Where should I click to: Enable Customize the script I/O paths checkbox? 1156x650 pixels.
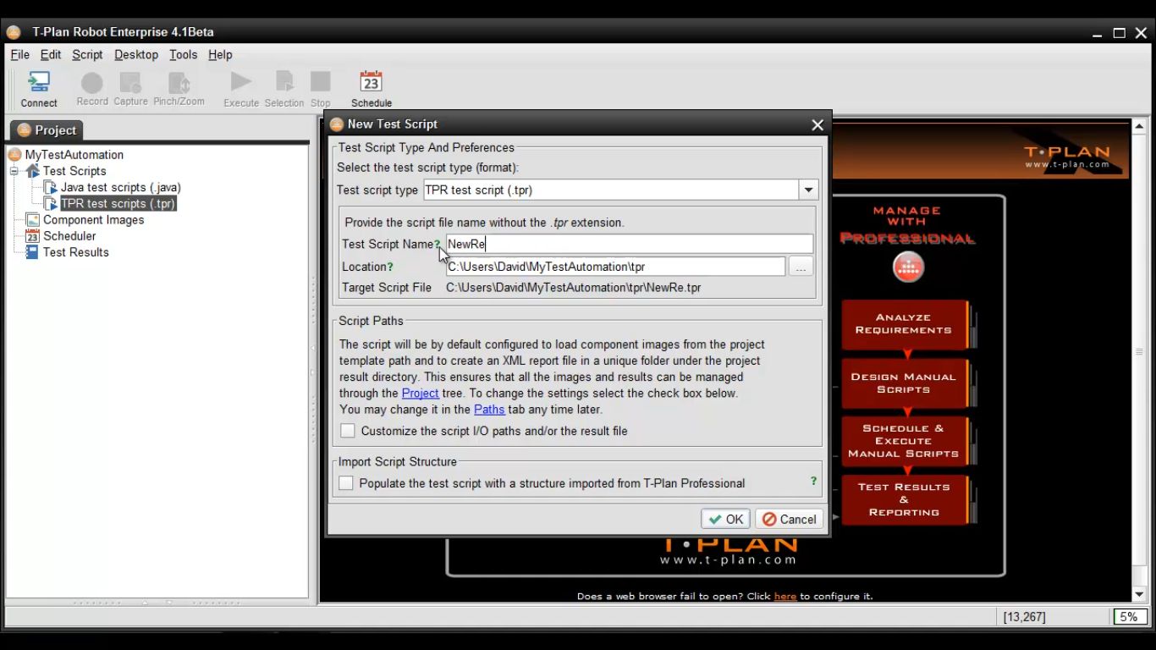[348, 431]
